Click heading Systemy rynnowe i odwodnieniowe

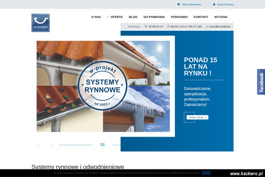78,167
